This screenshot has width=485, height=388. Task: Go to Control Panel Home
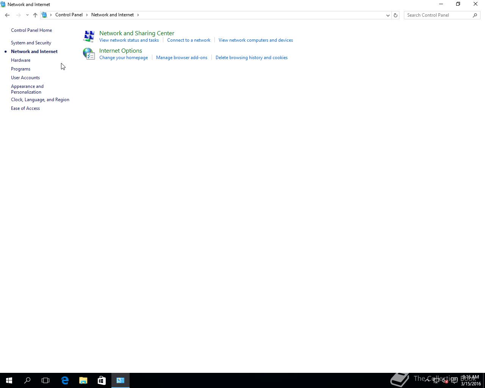(31, 30)
